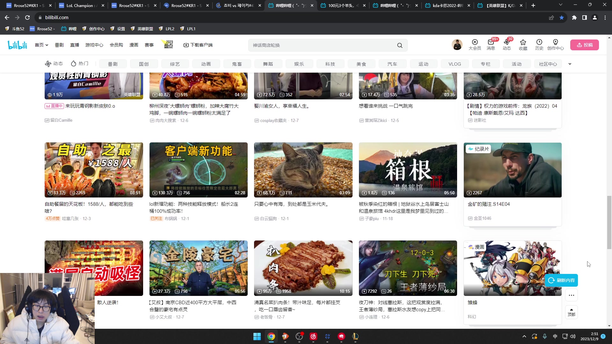Open the bilibili logo homepage
The width and height of the screenshot is (612, 344).
18,45
